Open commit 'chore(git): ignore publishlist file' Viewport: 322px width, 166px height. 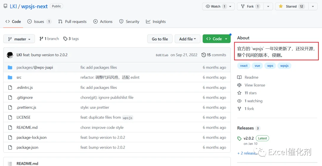pos(107,97)
